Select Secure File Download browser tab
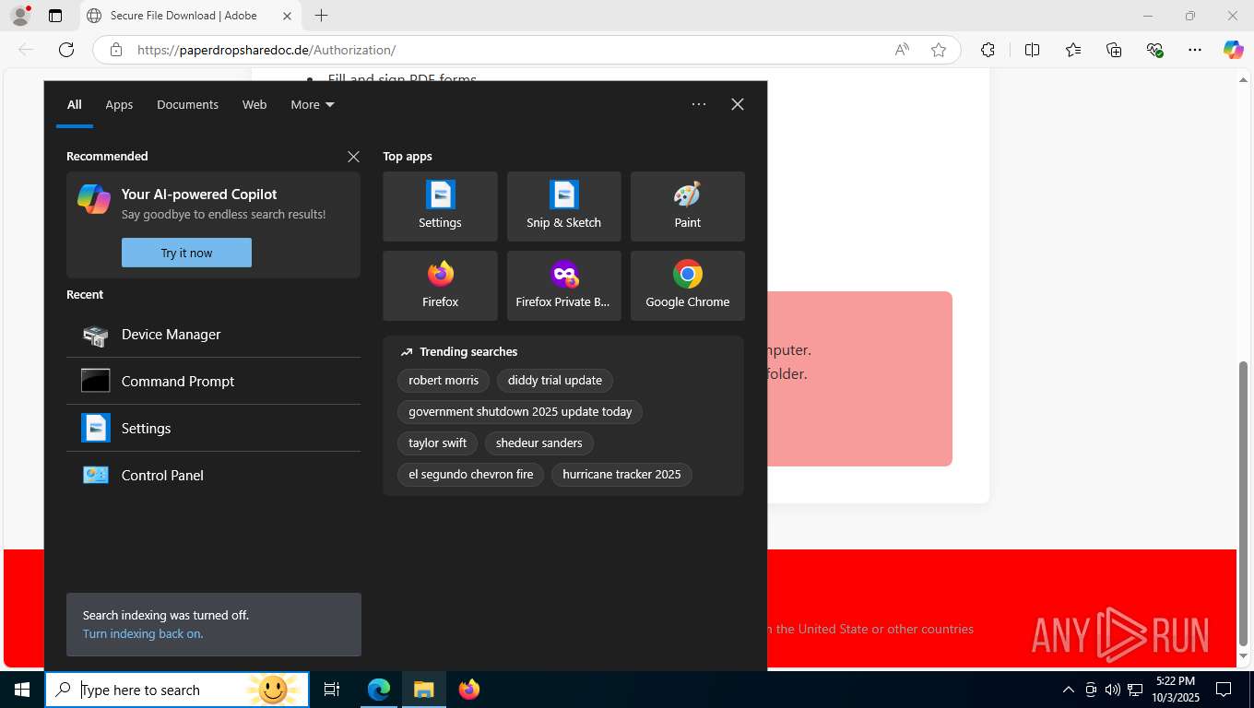Viewport: 1254px width, 708px height. pyautogui.click(x=190, y=16)
